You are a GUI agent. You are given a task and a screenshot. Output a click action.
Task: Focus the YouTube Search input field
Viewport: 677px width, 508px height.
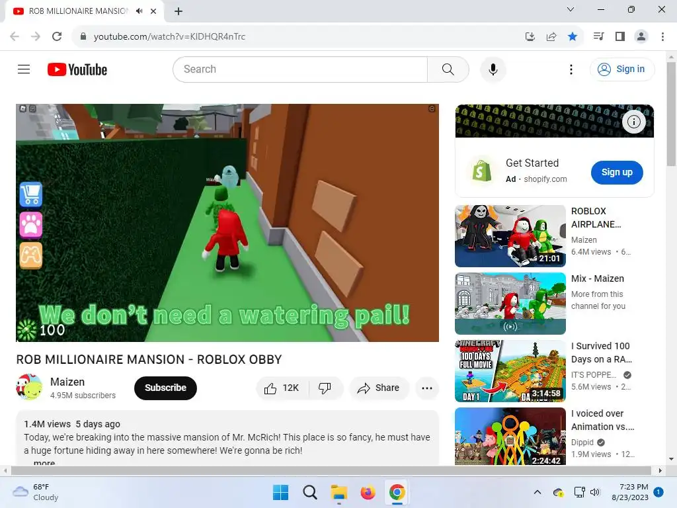300,69
